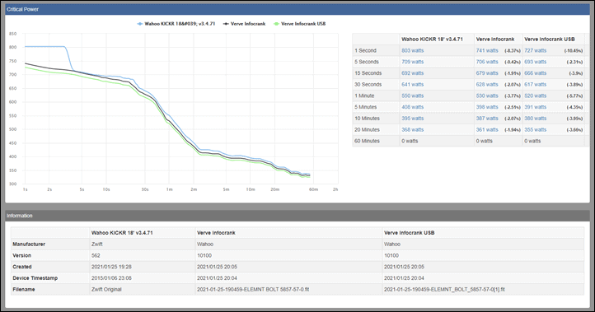The height and width of the screenshot is (312, 595).
Task: Select the (-8.37%) difference value
Action: point(513,51)
